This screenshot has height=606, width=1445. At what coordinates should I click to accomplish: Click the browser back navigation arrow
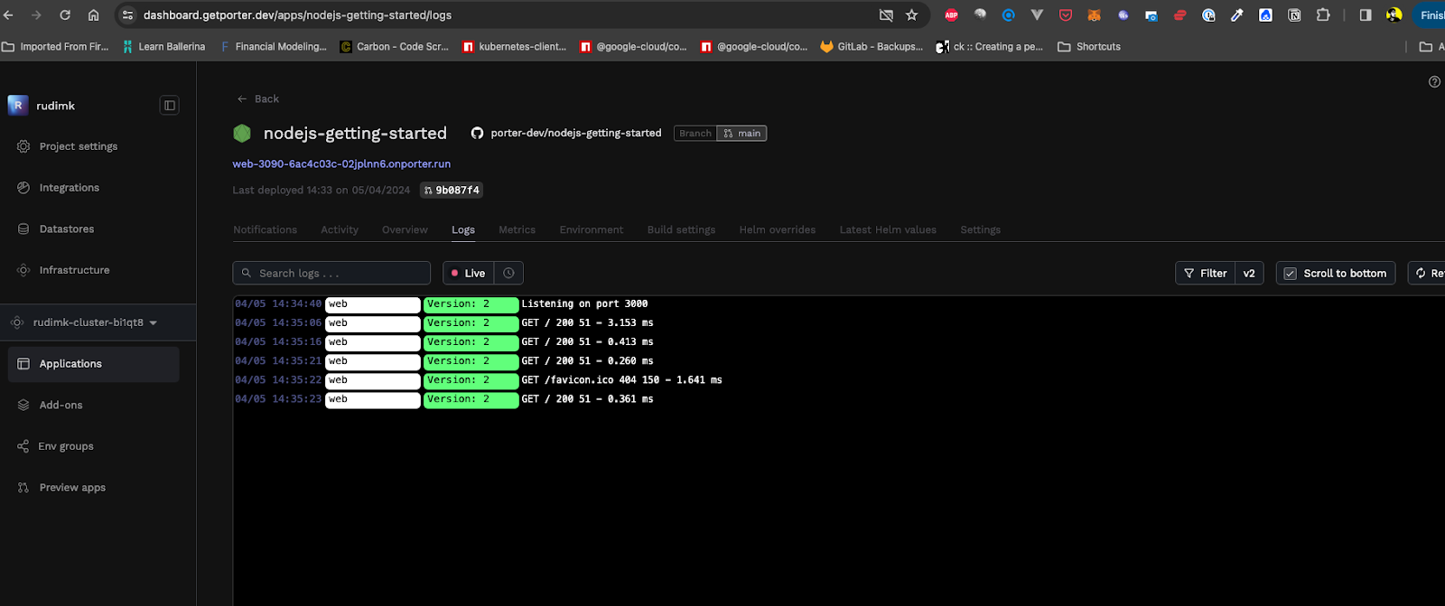8,15
